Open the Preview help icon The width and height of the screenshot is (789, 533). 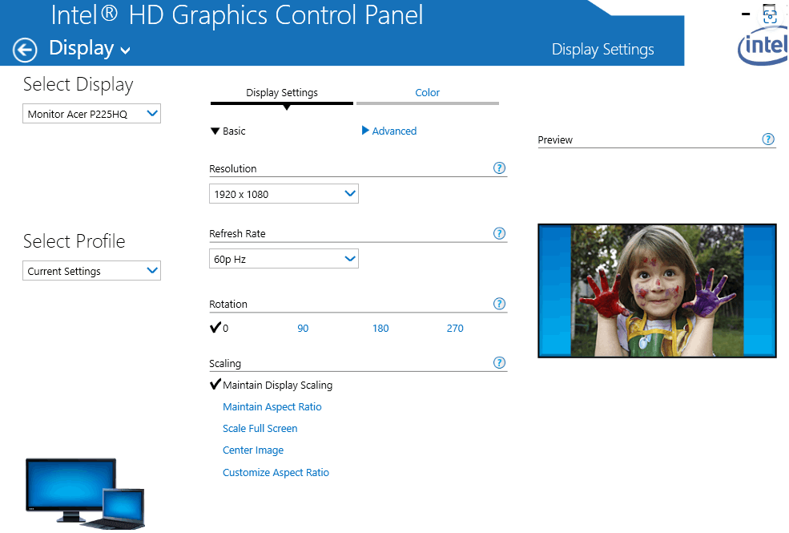pos(768,139)
